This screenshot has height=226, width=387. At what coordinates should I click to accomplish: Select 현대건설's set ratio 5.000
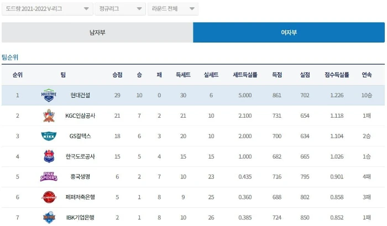tap(245, 95)
